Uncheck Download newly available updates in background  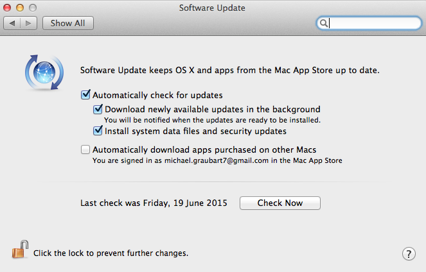click(x=98, y=109)
